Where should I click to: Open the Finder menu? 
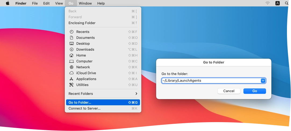tap(21, 3)
